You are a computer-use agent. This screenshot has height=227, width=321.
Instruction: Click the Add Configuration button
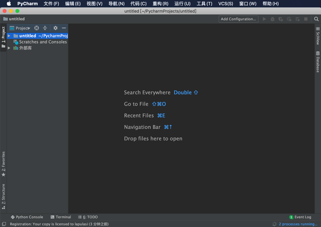point(238,19)
